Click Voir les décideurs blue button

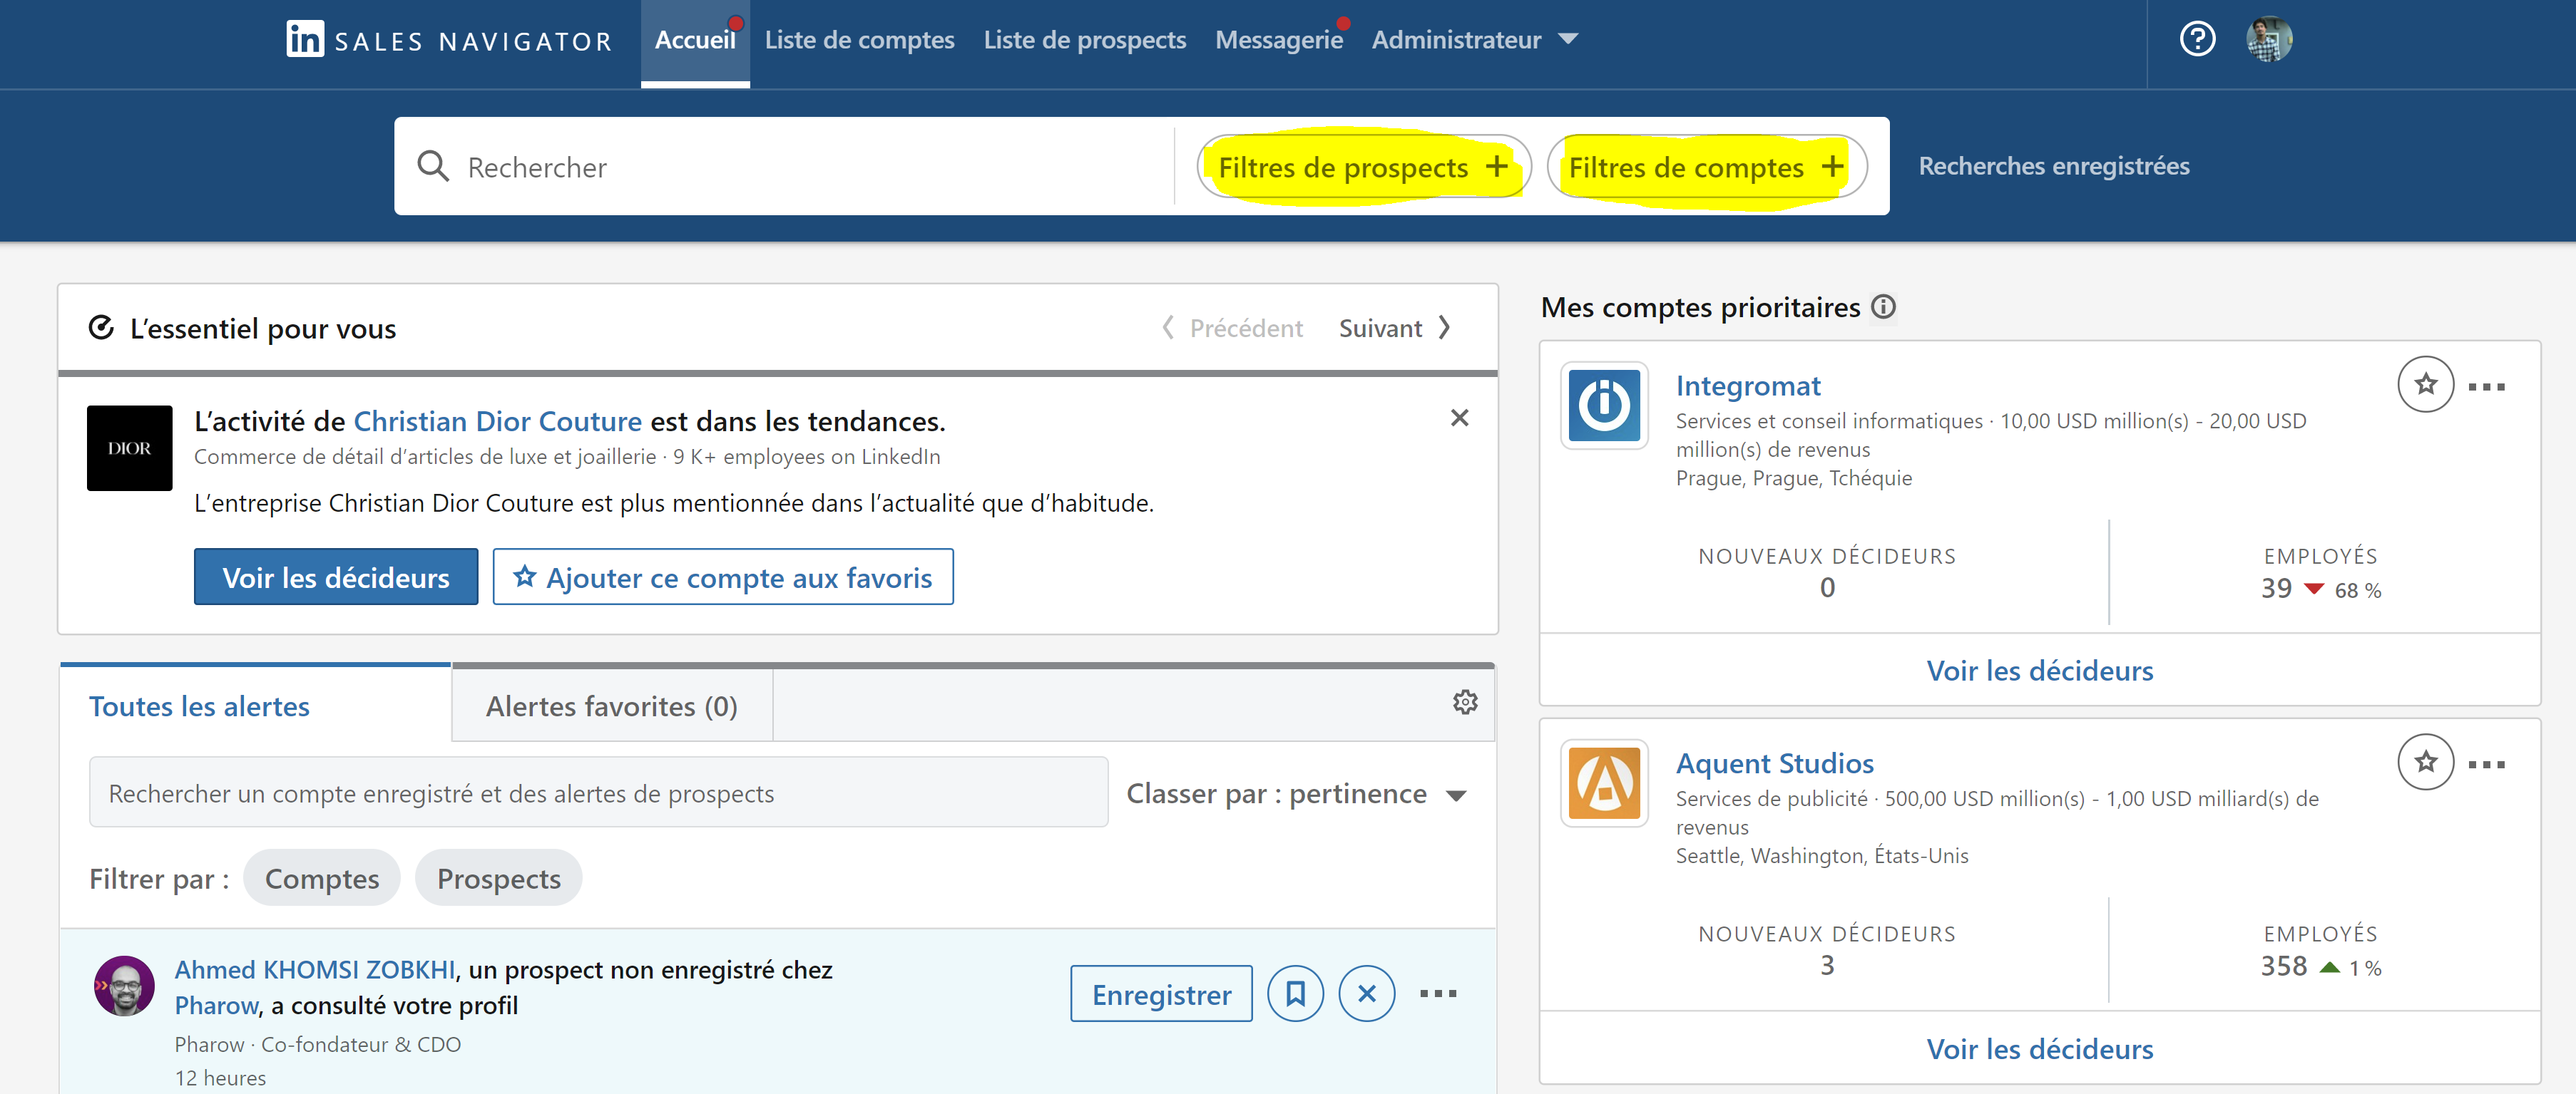(x=335, y=577)
